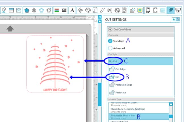Screen dimensions: 184x122
Task: Open the Grid settings icon
Action: (x=163, y=10)
